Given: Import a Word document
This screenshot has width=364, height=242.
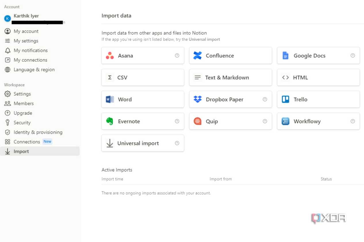Looking at the screenshot, I should pyautogui.click(x=143, y=99).
